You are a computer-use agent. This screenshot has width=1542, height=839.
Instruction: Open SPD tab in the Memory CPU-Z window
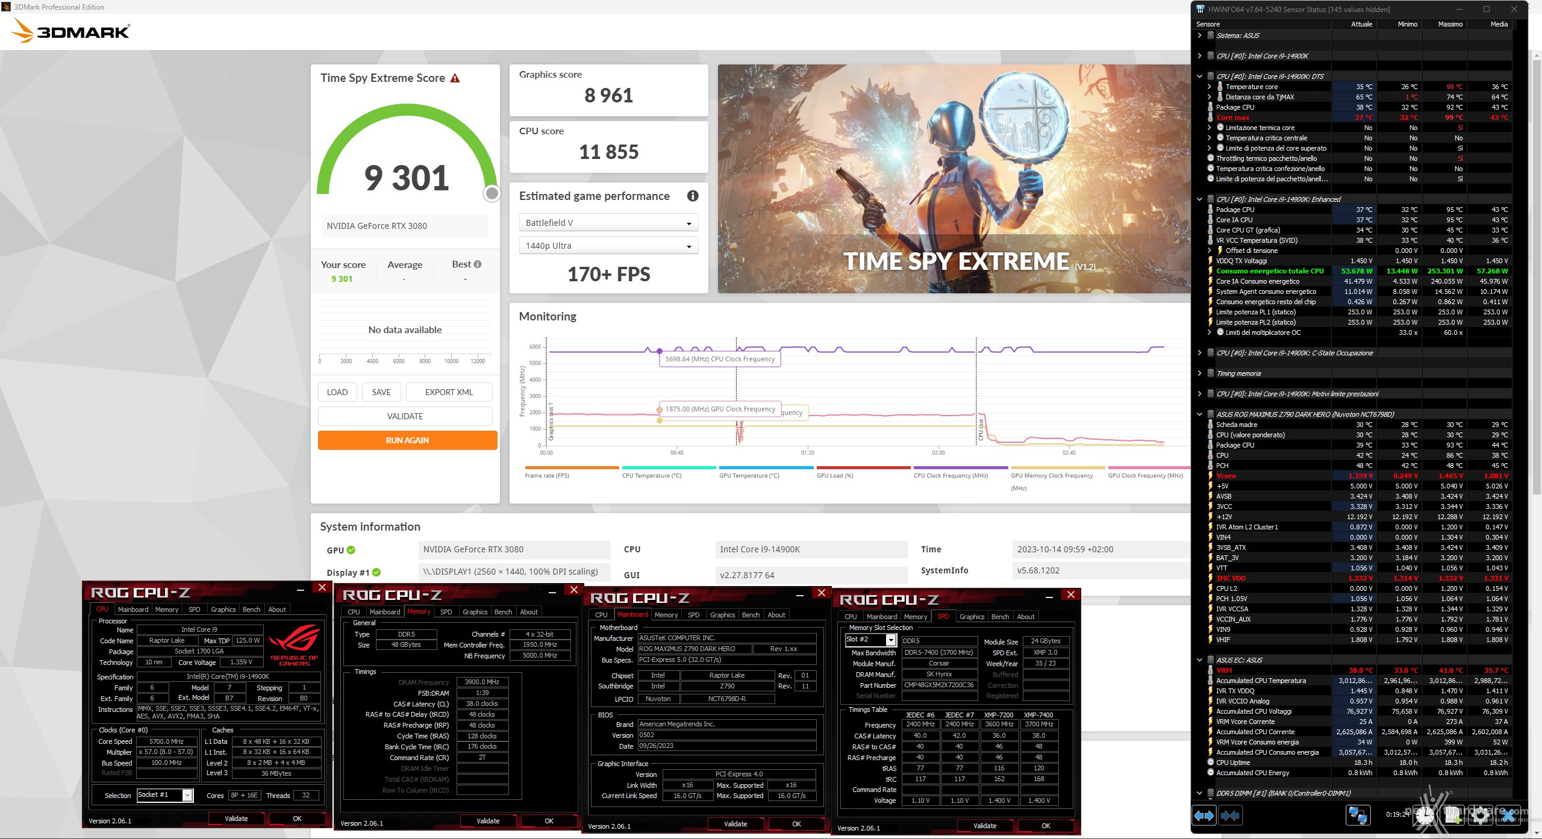click(x=446, y=612)
